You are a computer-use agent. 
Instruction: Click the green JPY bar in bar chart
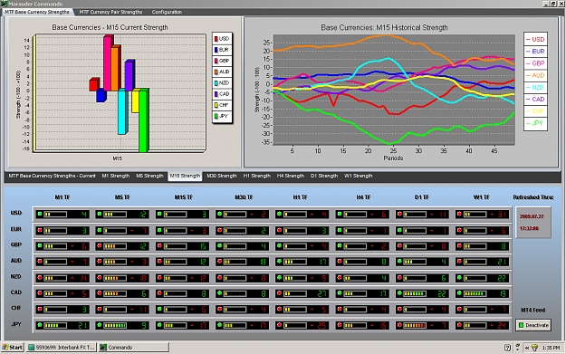(x=144, y=120)
